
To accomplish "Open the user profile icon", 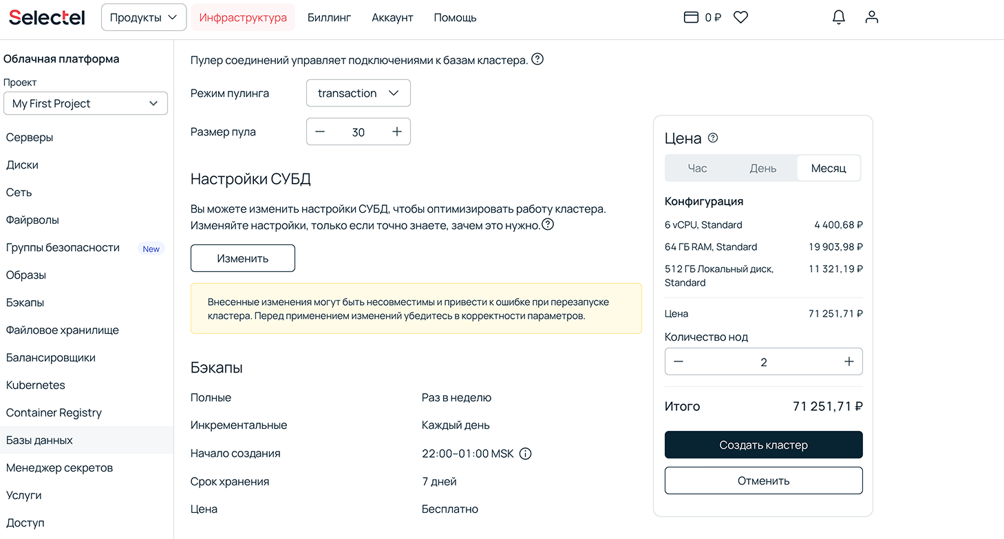I will [872, 18].
